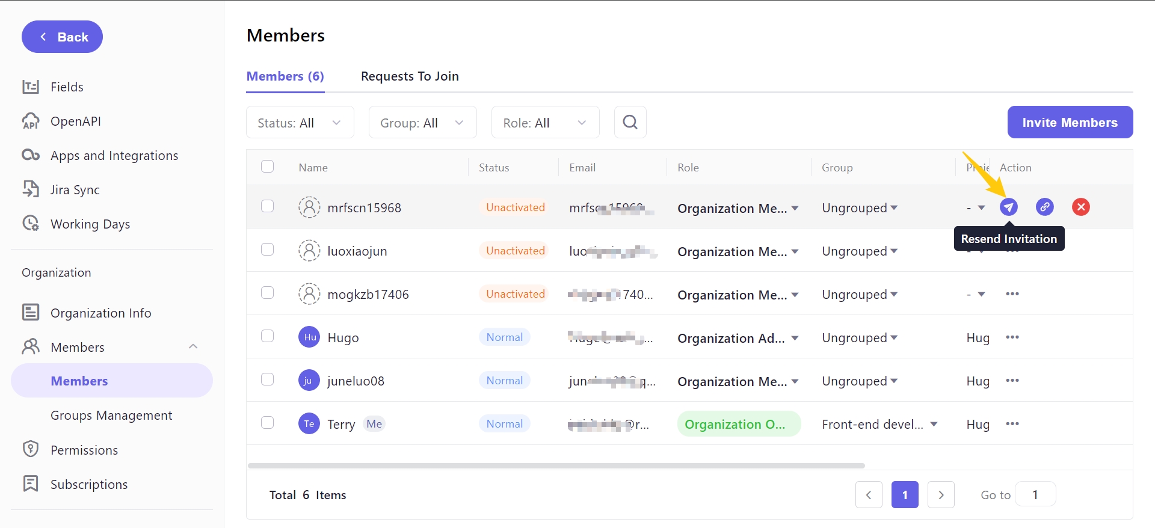The height and width of the screenshot is (528, 1155).
Task: Open Groups Management in sidebar
Action: pyautogui.click(x=111, y=416)
